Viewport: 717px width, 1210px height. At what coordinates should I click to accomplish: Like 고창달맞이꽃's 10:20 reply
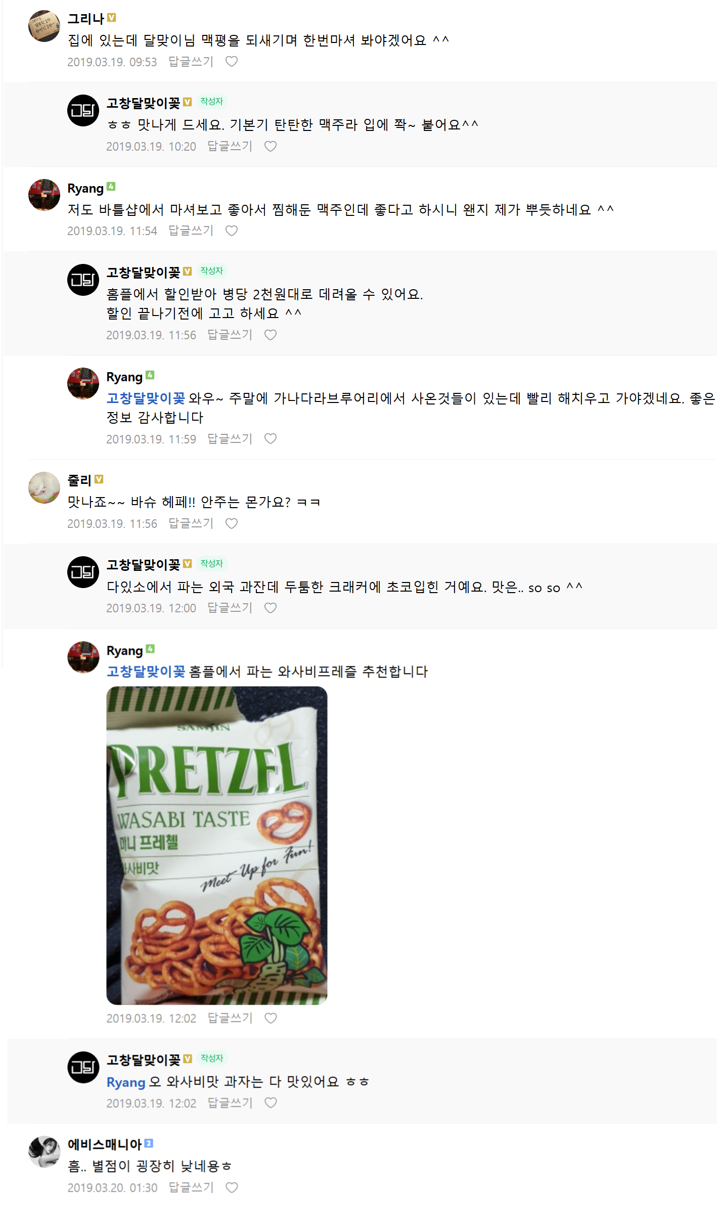tap(271, 147)
